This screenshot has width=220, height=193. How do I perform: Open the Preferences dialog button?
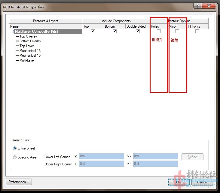point(19,182)
